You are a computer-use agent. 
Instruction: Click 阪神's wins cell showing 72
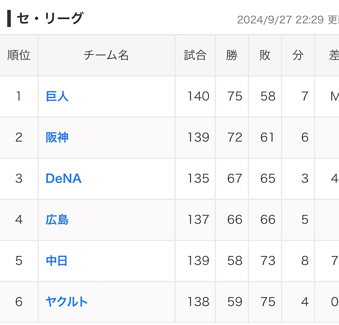(x=234, y=137)
